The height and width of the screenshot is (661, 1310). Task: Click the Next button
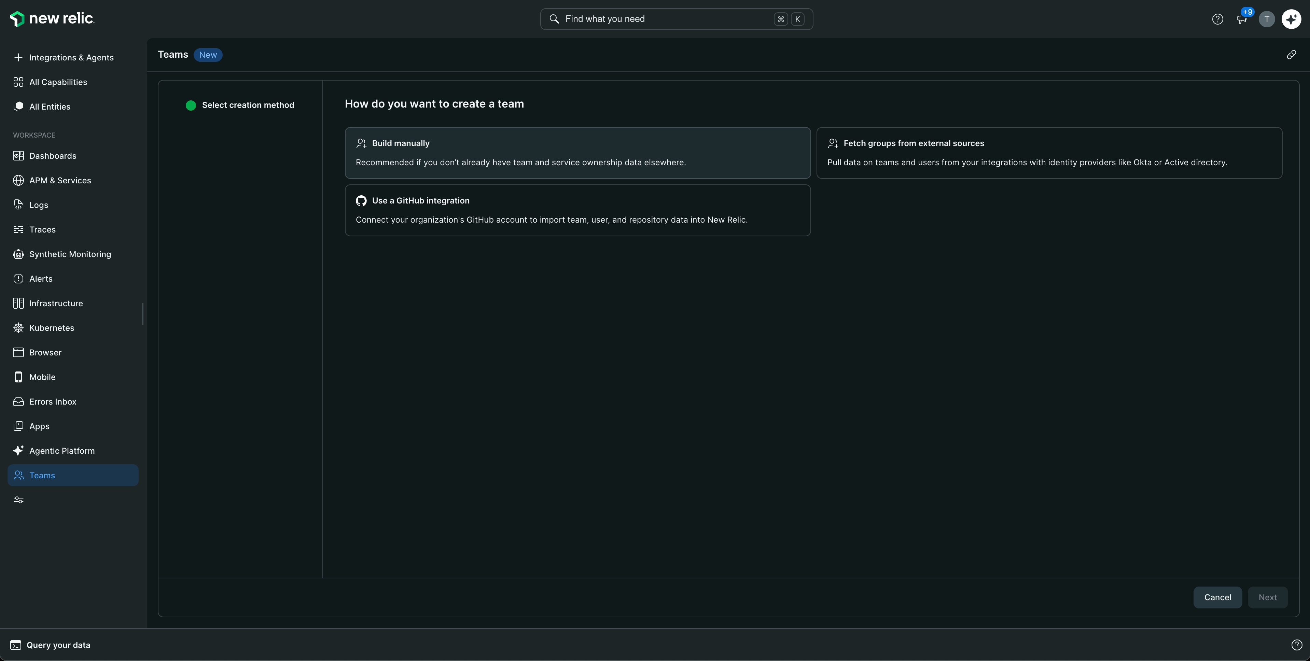[1267, 597]
